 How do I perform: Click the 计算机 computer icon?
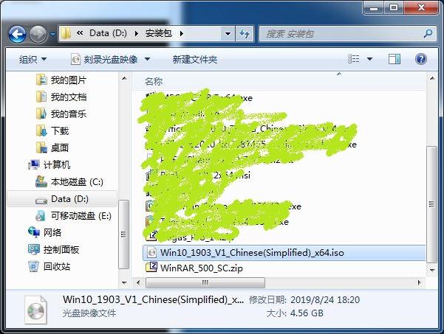pos(34,164)
